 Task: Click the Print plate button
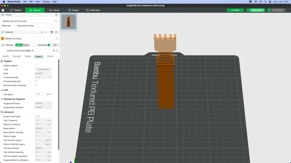(x=278, y=10)
